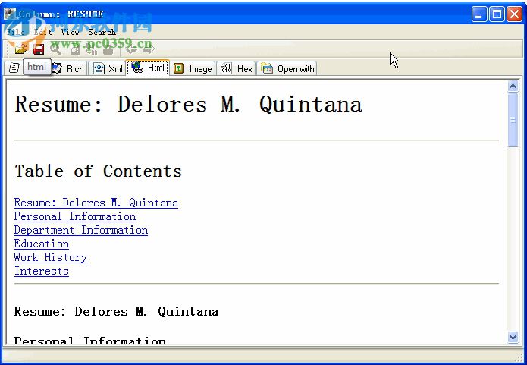This screenshot has width=527, height=365.
Task: Follow the Personal Information link
Action: (x=75, y=216)
